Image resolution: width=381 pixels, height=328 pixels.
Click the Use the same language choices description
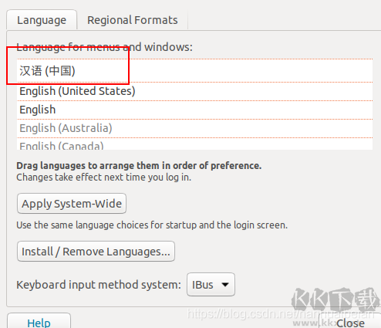[x=152, y=225]
